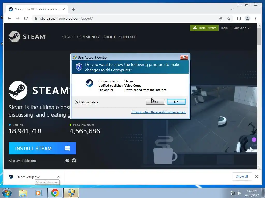This screenshot has height=198, width=265.
Task: Click the Also available on label
Action: [x=22, y=161]
